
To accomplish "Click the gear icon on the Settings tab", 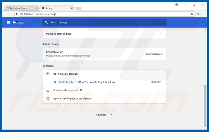I will coord(43,8).
